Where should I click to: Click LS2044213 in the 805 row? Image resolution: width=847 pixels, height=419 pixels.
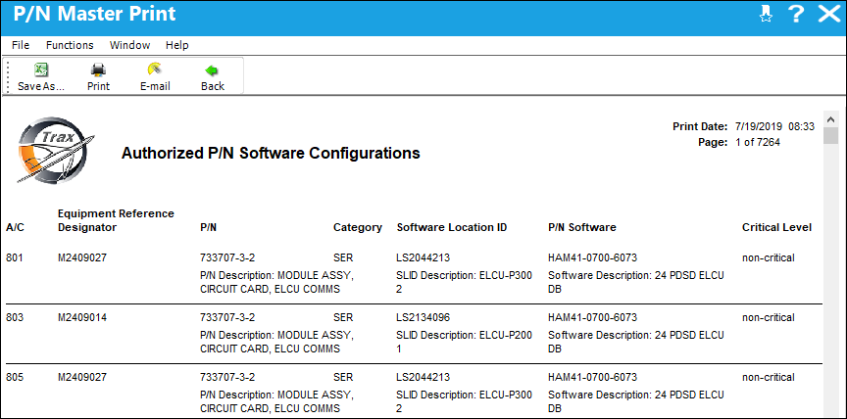pyautogui.click(x=423, y=377)
